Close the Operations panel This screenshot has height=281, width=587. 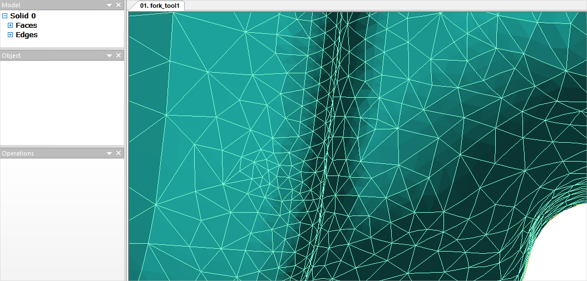tap(119, 153)
